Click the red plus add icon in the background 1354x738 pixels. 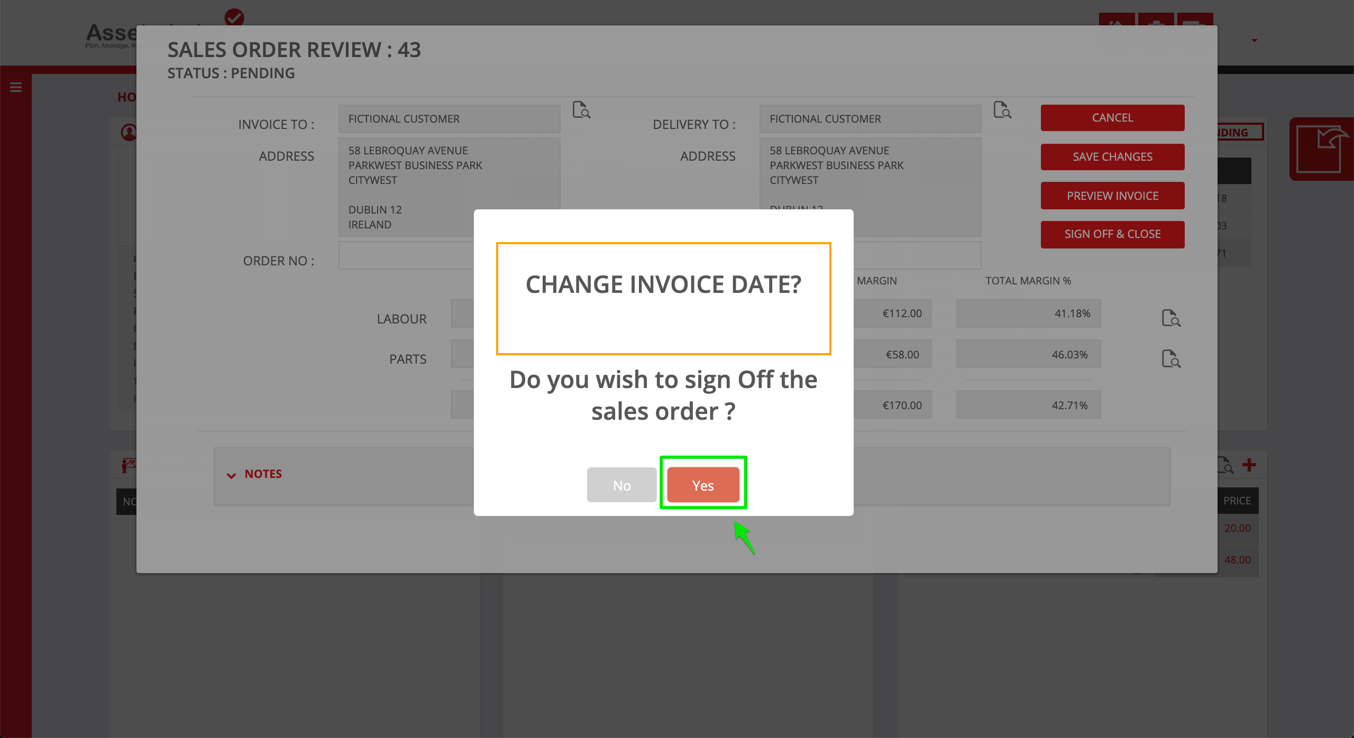[1249, 465]
